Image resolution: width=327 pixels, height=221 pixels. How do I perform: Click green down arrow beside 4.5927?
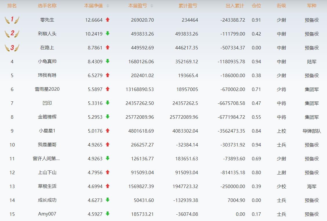(x=108, y=214)
